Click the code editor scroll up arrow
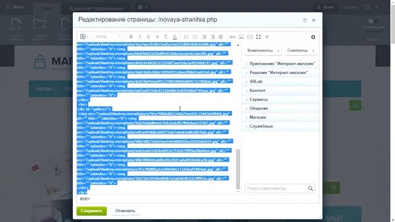The height and width of the screenshot is (222, 395). [238, 45]
